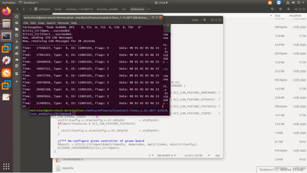Open the Edit menu in Terminal
The image size is (307, 173).
click(x=33, y=23)
